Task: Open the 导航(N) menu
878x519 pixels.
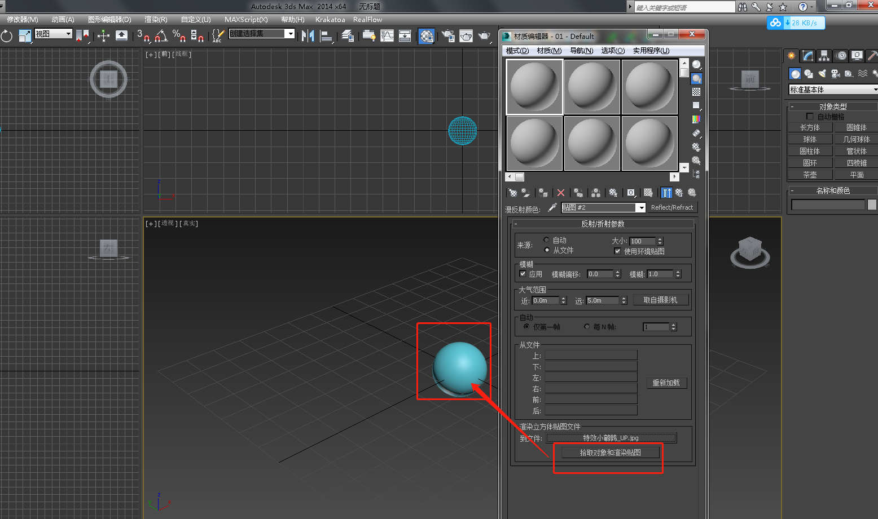Action: pos(581,51)
